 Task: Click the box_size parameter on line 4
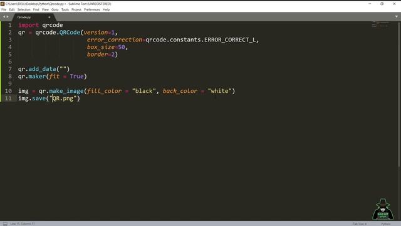click(101, 47)
